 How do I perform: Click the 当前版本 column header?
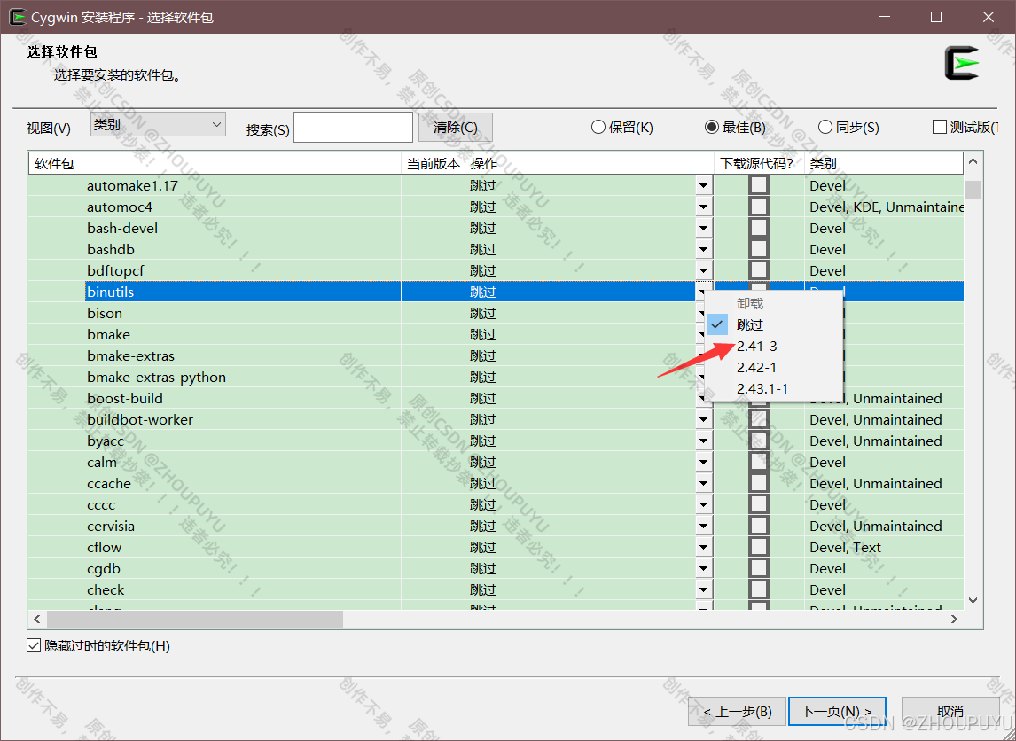[434, 164]
